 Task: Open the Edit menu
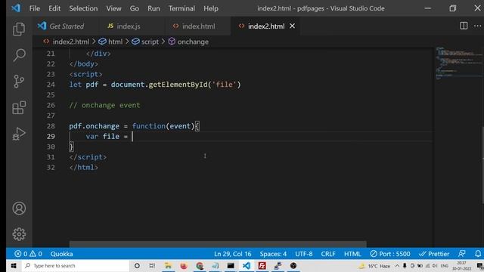pos(54,8)
